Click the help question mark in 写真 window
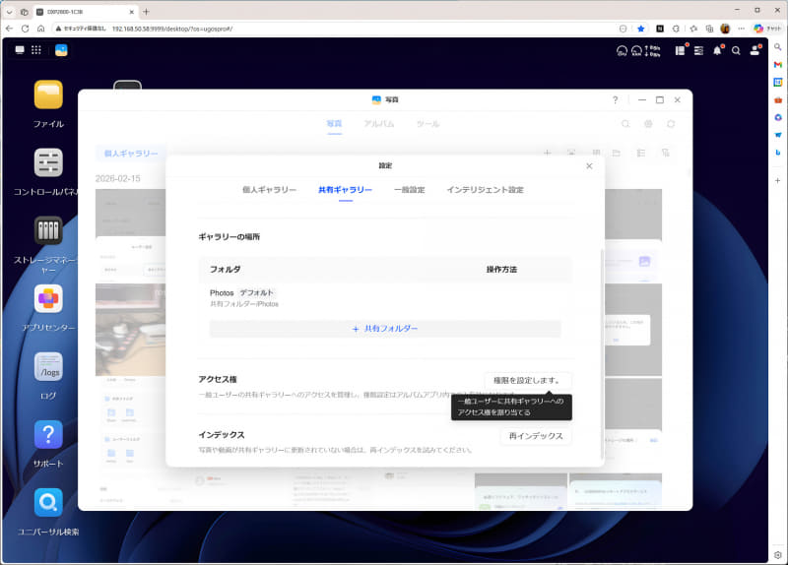Image resolution: width=788 pixels, height=565 pixels. [x=615, y=100]
